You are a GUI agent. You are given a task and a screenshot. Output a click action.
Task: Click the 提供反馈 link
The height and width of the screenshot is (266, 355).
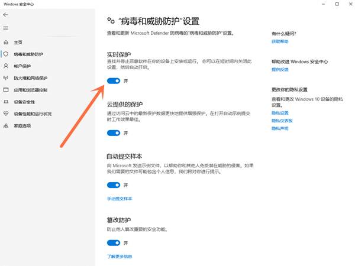point(280,69)
